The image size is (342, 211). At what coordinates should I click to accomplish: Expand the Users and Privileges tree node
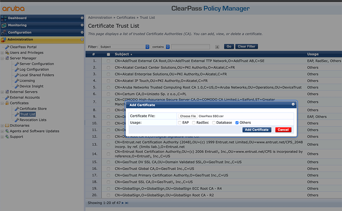(x=2, y=52)
